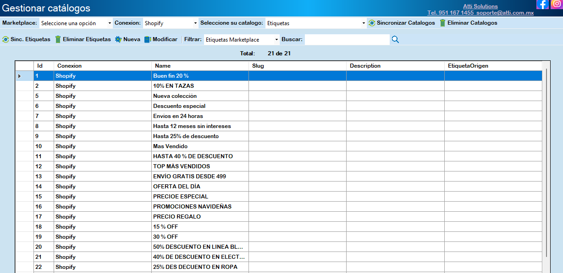
Task: Expand the Filtrar Etiquetas Marketplace dropdown
Action: coord(241,40)
